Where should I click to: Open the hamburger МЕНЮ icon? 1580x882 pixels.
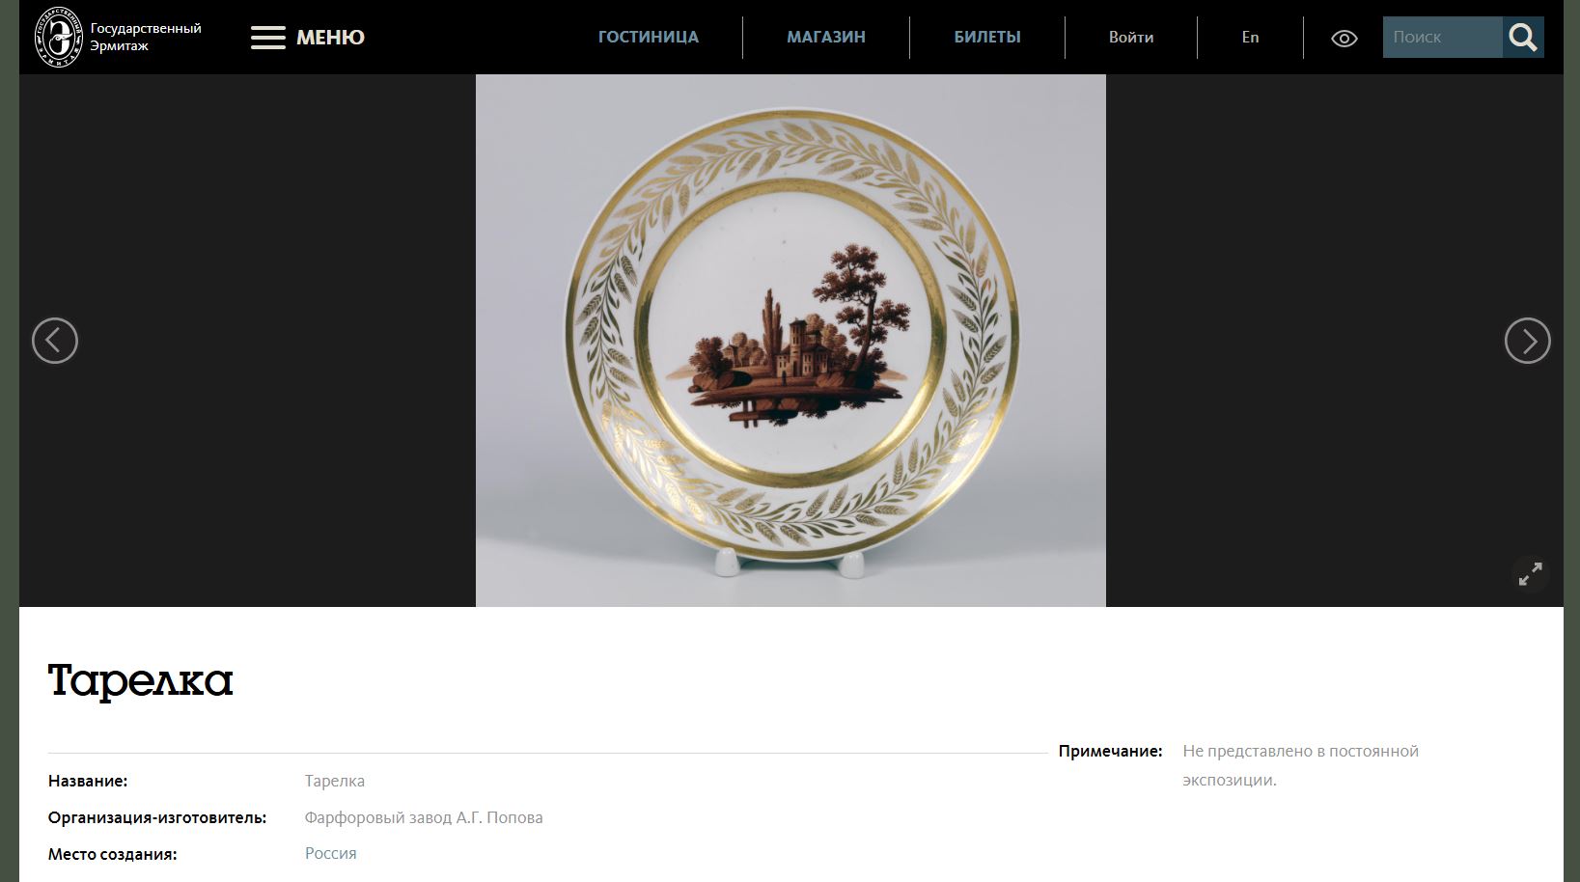coord(268,38)
